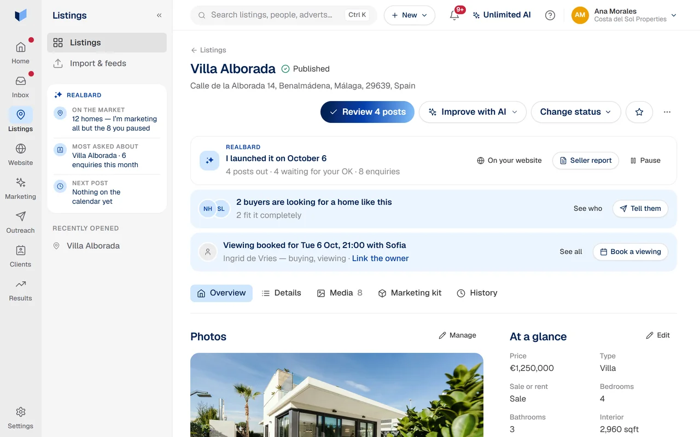This screenshot has width=700, height=437.
Task: Open the help question mark icon
Action: click(x=550, y=15)
